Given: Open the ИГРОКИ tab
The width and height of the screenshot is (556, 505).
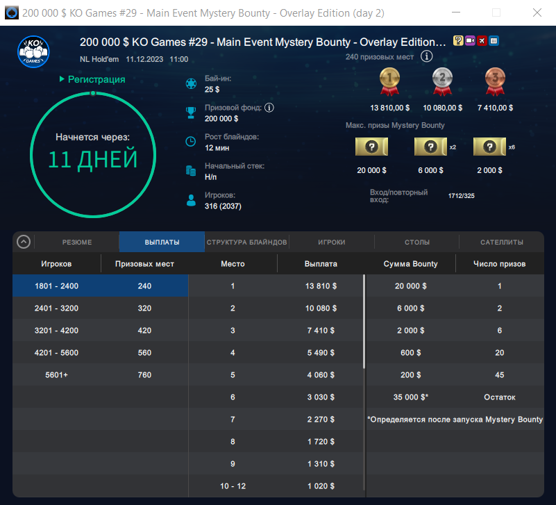Looking at the screenshot, I should 332,242.
